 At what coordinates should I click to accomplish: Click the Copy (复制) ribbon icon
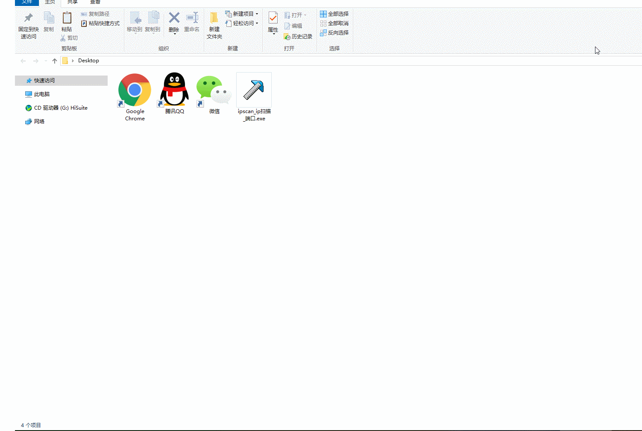pos(49,18)
